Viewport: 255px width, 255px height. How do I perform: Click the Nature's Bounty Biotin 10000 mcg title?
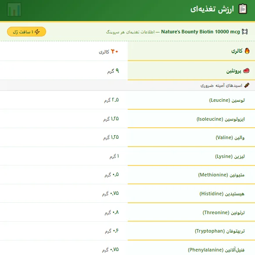click(x=200, y=32)
